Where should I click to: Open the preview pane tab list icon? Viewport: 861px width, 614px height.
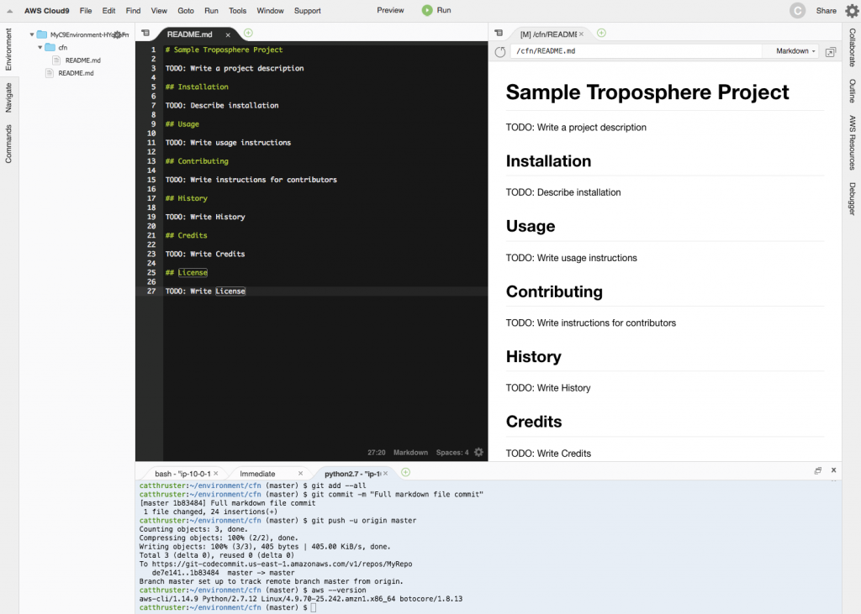499,34
